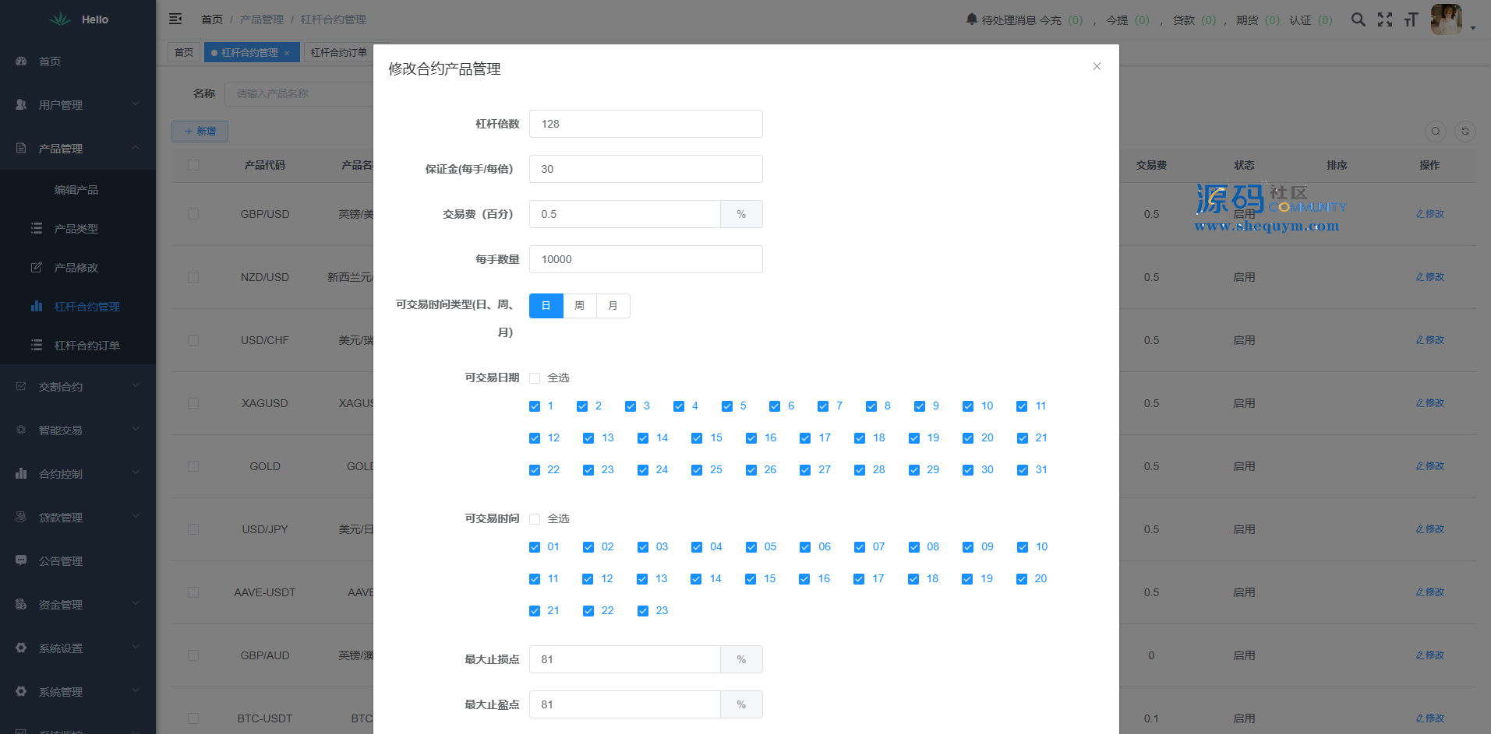The width and height of the screenshot is (1491, 734).
Task: Select the GBP/USD row checkbox
Action: click(193, 214)
